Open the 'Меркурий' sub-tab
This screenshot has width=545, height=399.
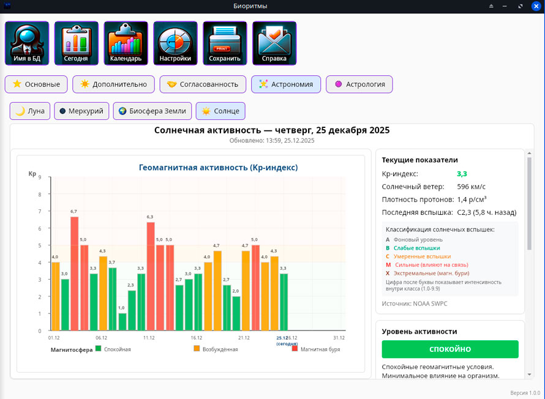pos(81,111)
